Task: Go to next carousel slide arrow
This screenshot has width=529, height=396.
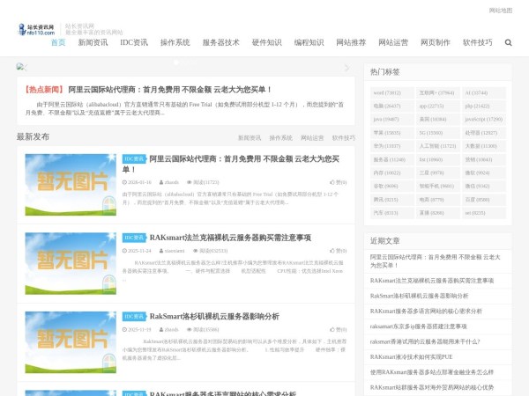Action: pos(346,68)
